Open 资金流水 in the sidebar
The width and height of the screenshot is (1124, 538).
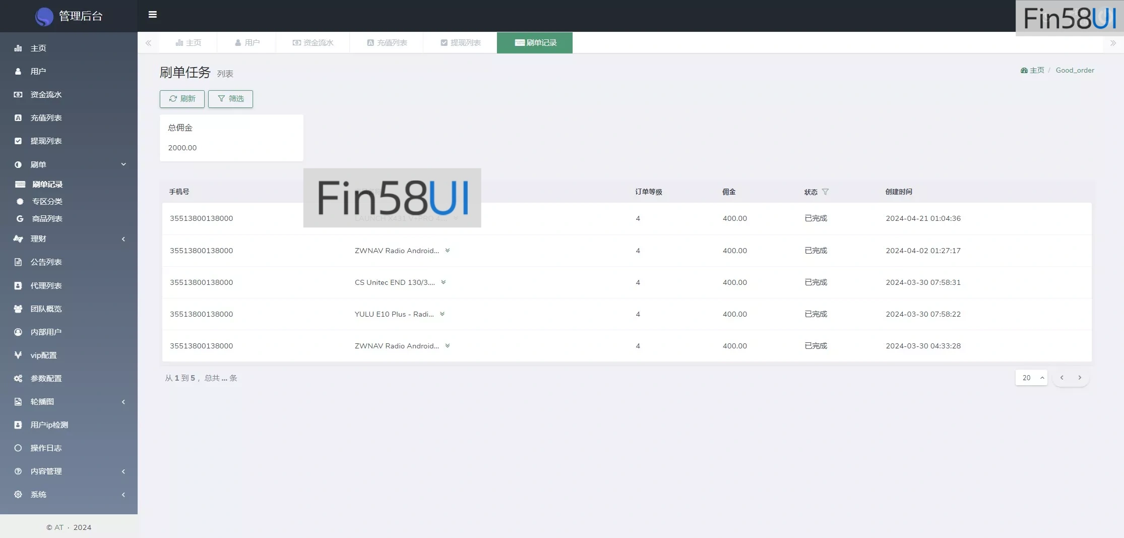pos(46,95)
